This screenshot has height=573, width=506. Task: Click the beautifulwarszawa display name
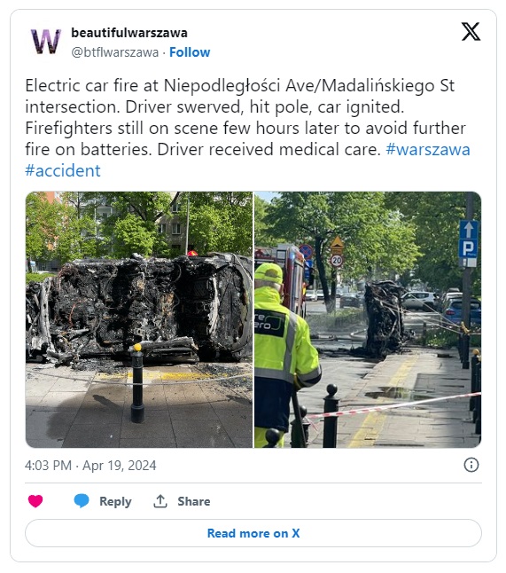[x=129, y=33]
